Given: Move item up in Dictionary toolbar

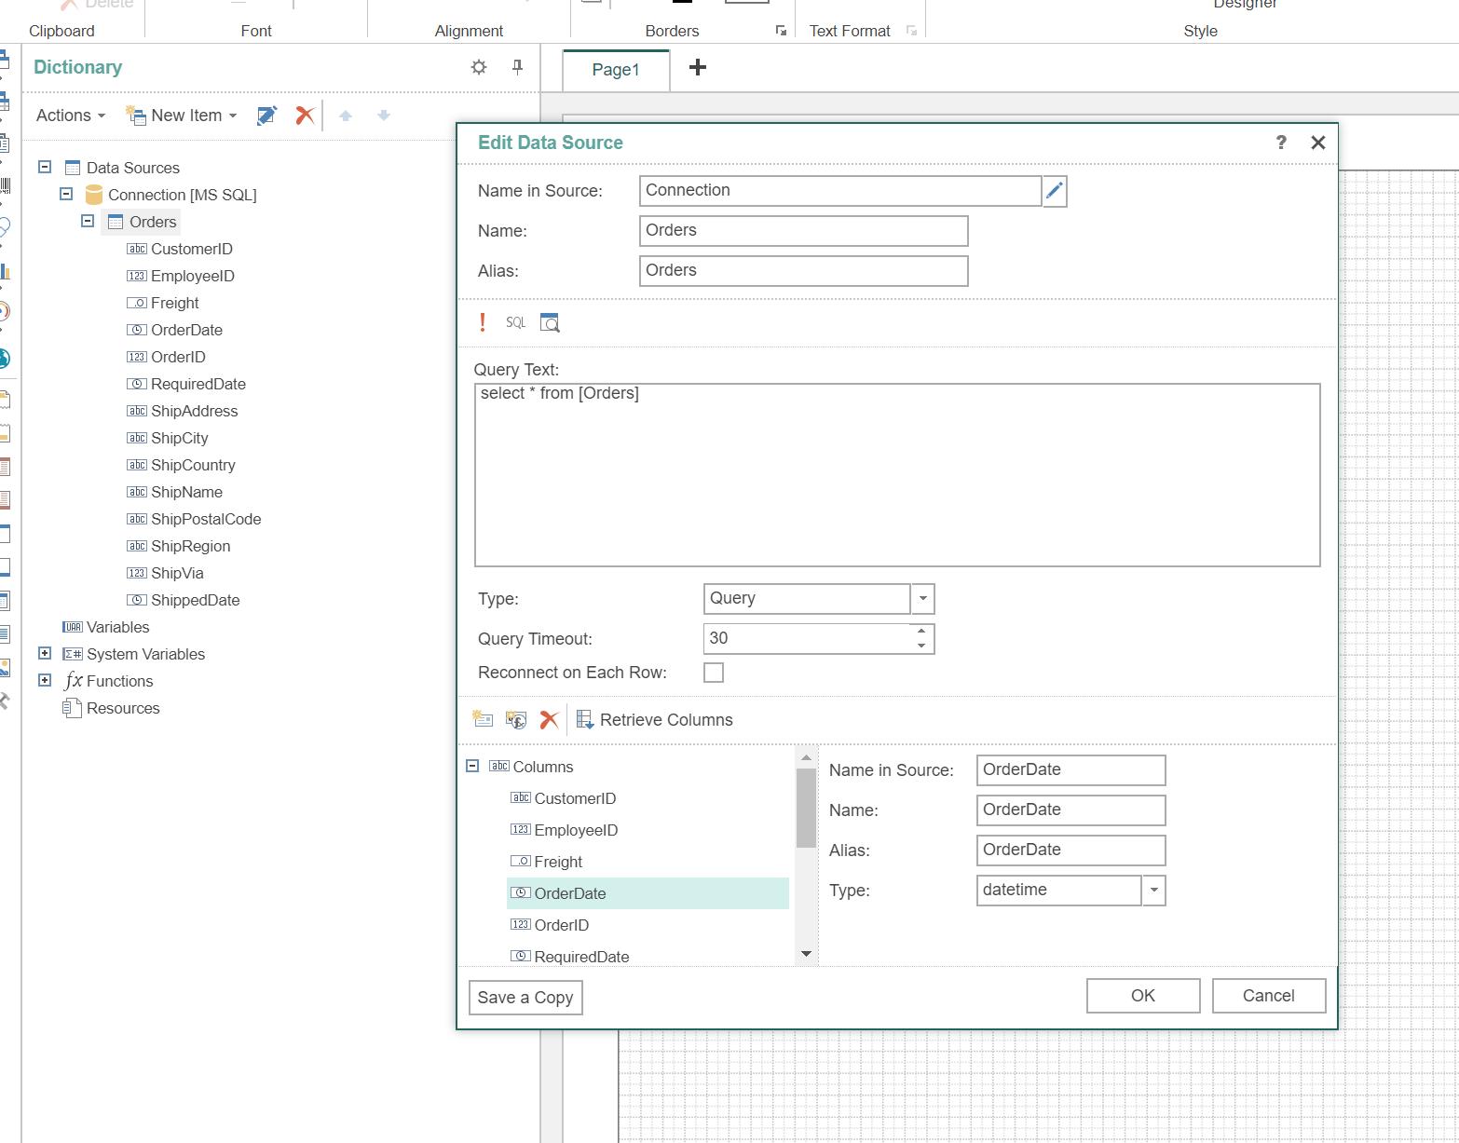Looking at the screenshot, I should click(346, 116).
